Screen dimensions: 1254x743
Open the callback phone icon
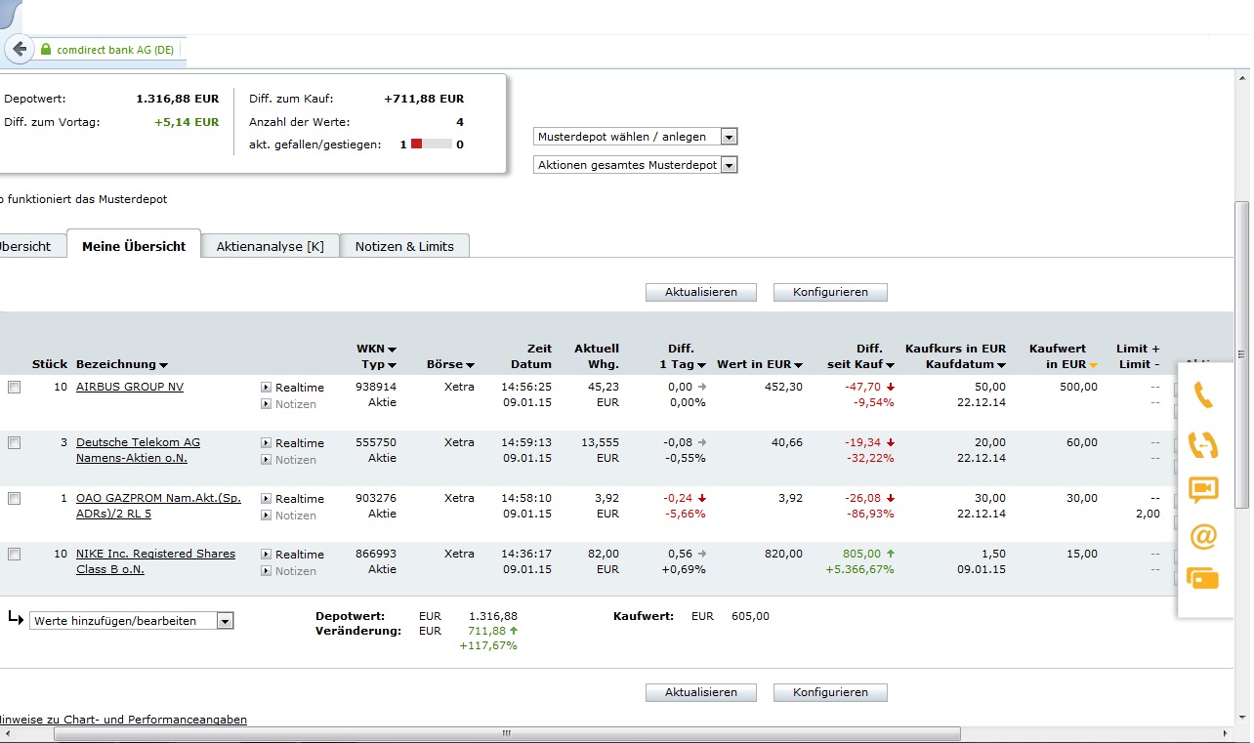tap(1203, 444)
